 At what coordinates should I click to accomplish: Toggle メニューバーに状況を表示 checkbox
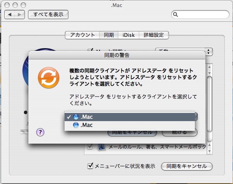(x=90, y=166)
